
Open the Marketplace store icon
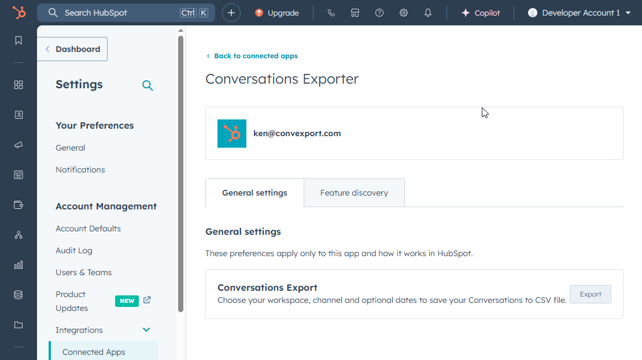pyautogui.click(x=355, y=12)
